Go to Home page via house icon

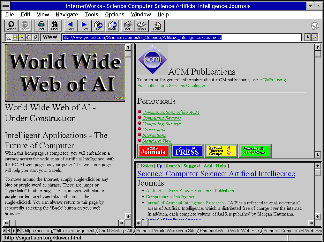[157, 26]
